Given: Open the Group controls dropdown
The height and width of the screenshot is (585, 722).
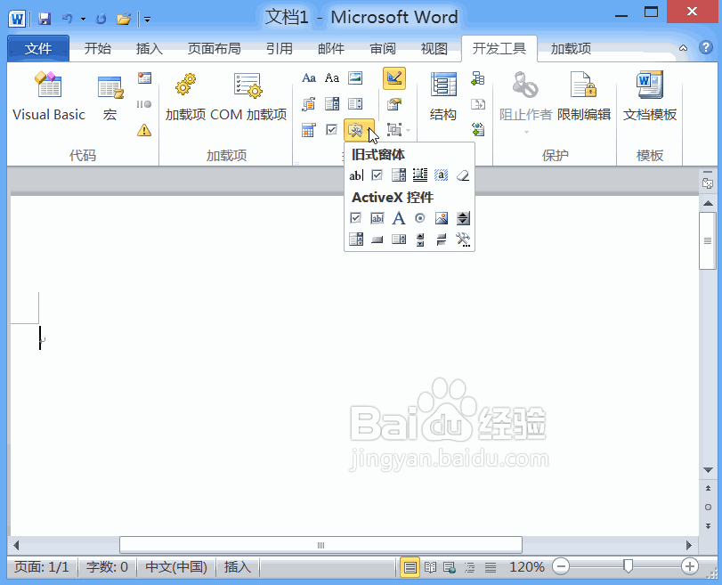Looking at the screenshot, I should click(x=398, y=130).
